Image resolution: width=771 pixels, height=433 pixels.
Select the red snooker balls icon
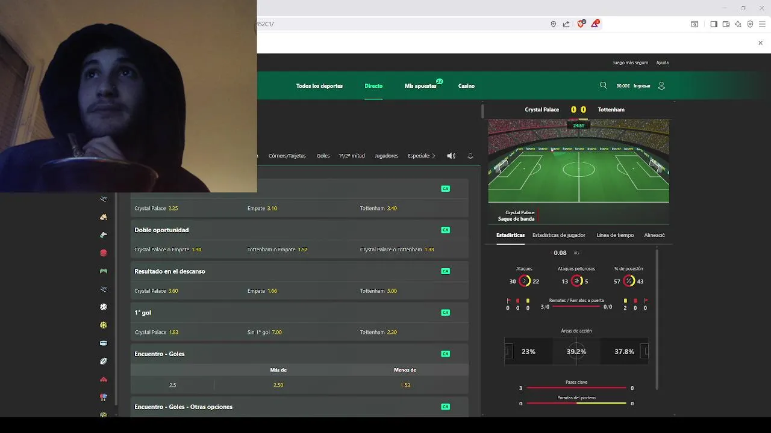point(104,379)
